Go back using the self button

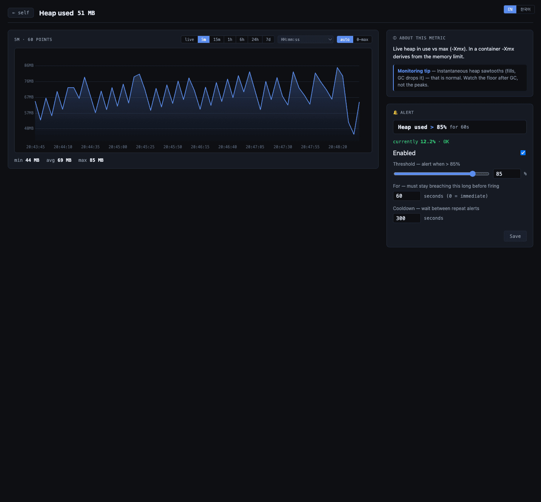point(21,13)
